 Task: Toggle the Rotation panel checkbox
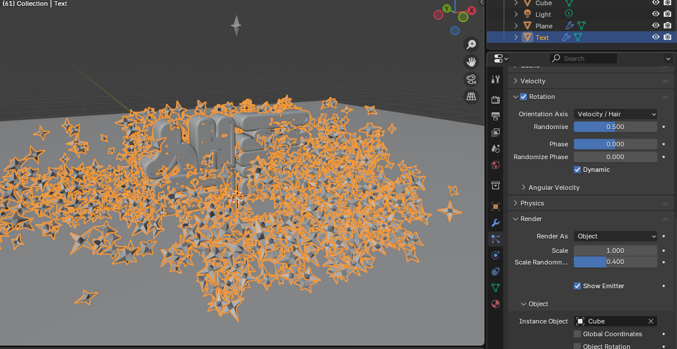click(x=523, y=97)
